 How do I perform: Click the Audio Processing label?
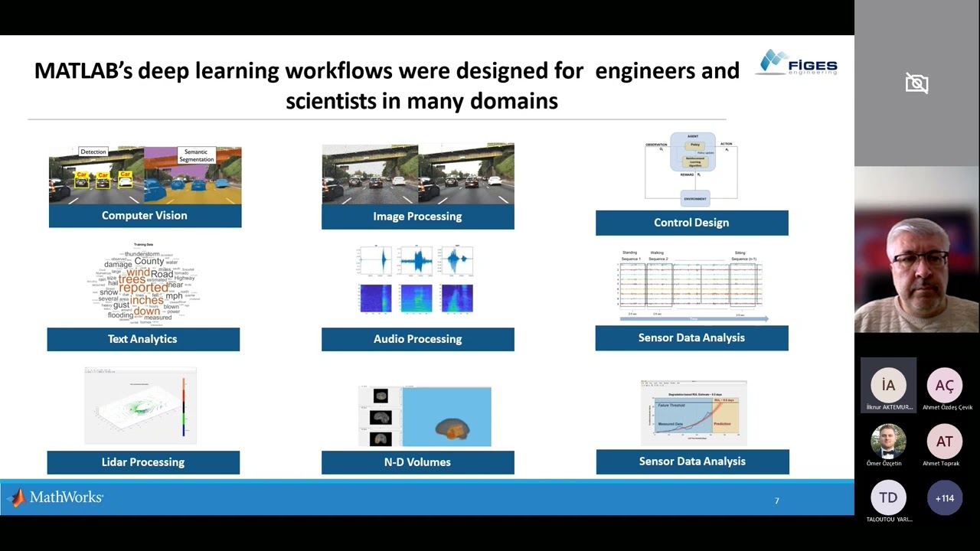(418, 339)
